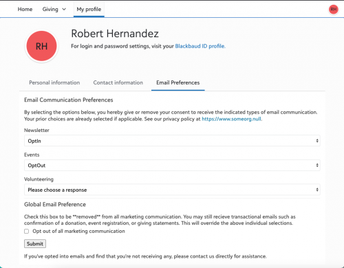This screenshot has height=268, width=344.
Task: Open the Events dropdown showing OptOut
Action: [172, 165]
